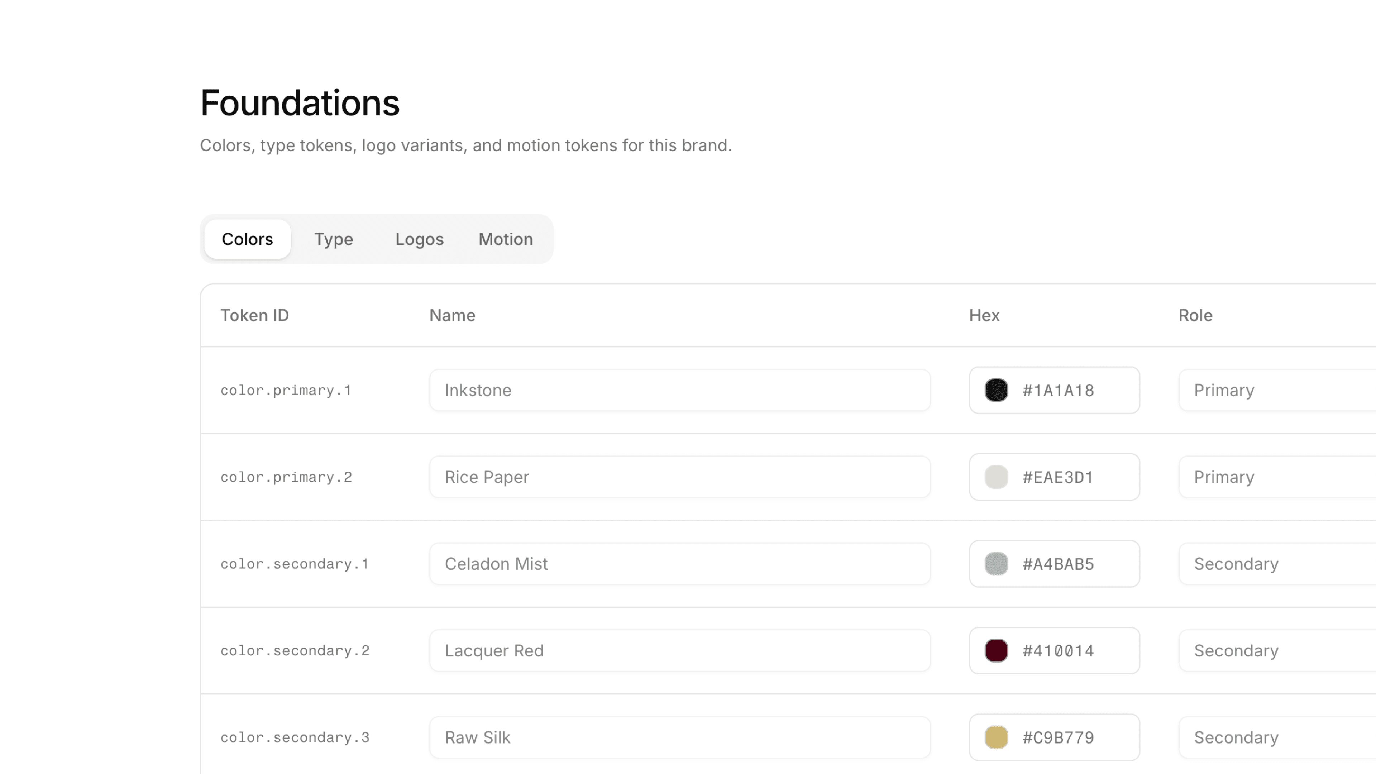Image resolution: width=1376 pixels, height=774 pixels.
Task: Click the Raw Silk name input
Action: 680,737
